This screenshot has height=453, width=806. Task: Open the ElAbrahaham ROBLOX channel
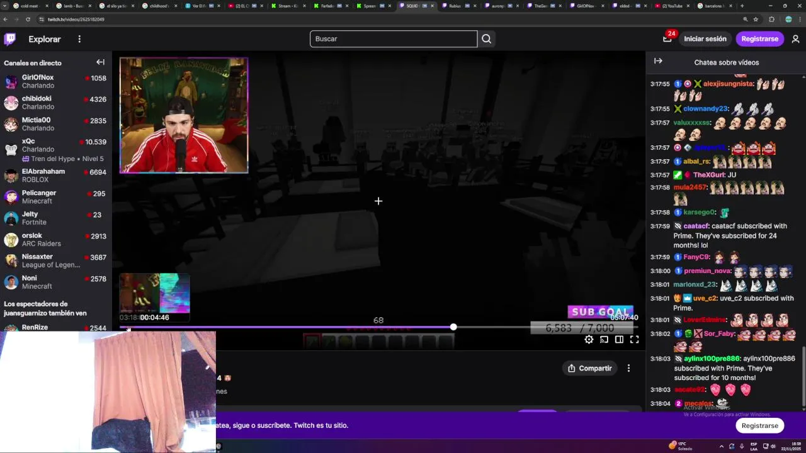(56, 176)
